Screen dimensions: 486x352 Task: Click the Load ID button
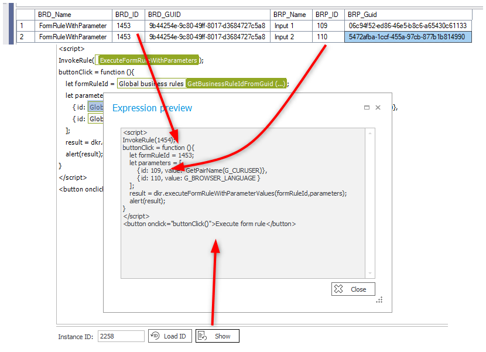coord(170,336)
